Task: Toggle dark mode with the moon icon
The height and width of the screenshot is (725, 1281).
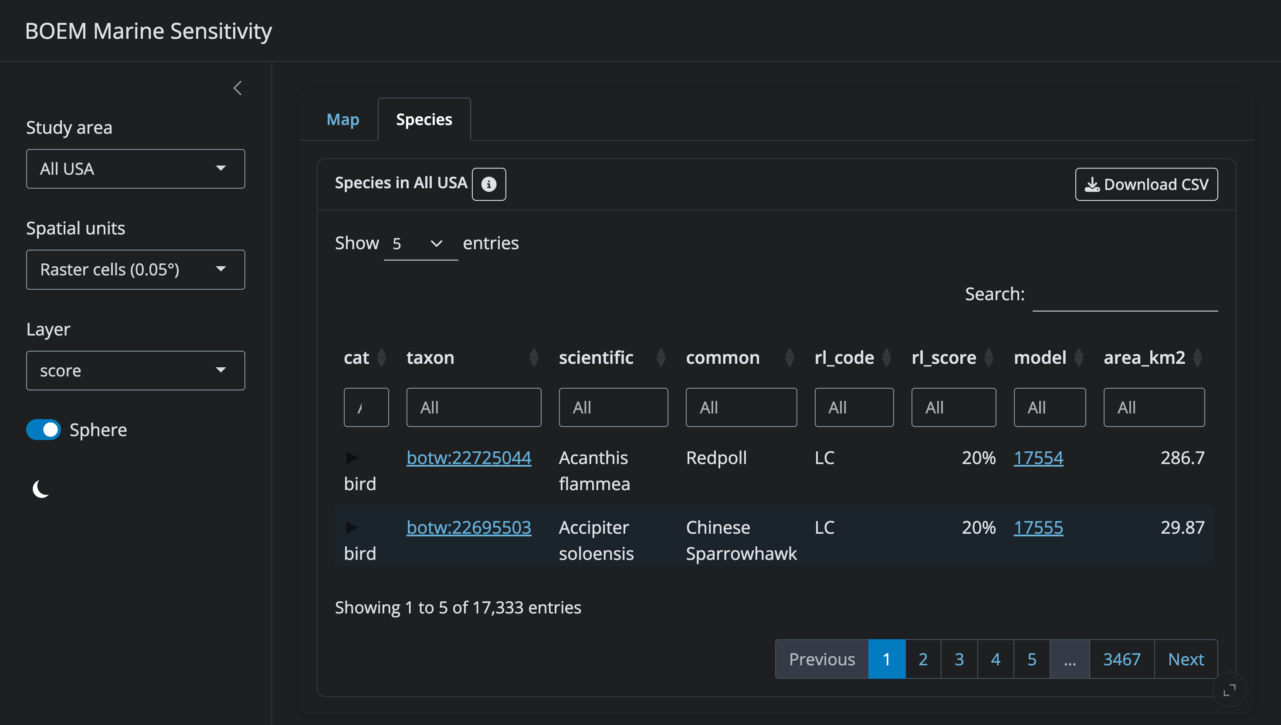Action: pos(41,488)
